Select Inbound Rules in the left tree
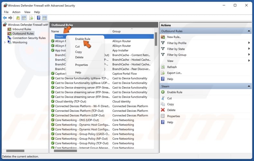 22,29
